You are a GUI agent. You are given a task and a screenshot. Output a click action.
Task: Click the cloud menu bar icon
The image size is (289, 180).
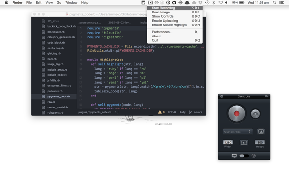click(x=194, y=2)
